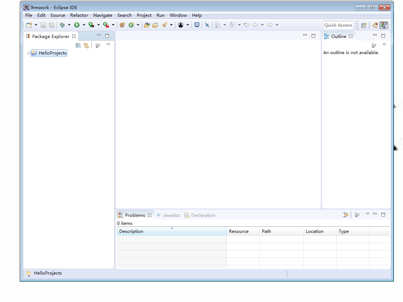Go to Next Annotation icon
The width and height of the screenshot is (403, 302).
[x=218, y=25]
